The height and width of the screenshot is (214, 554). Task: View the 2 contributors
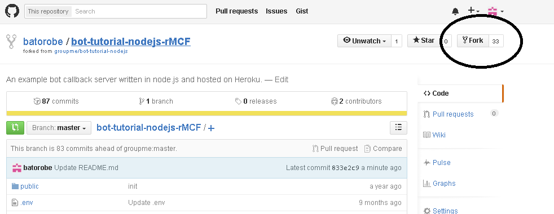point(356,101)
